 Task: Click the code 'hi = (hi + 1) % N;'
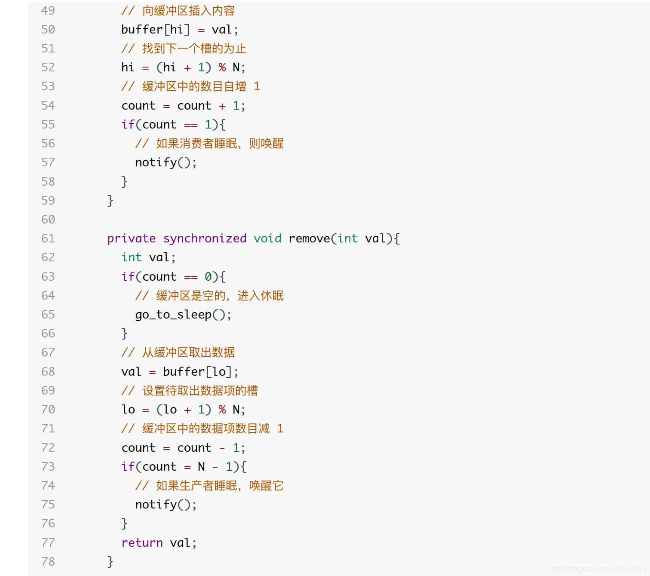pyautogui.click(x=183, y=67)
